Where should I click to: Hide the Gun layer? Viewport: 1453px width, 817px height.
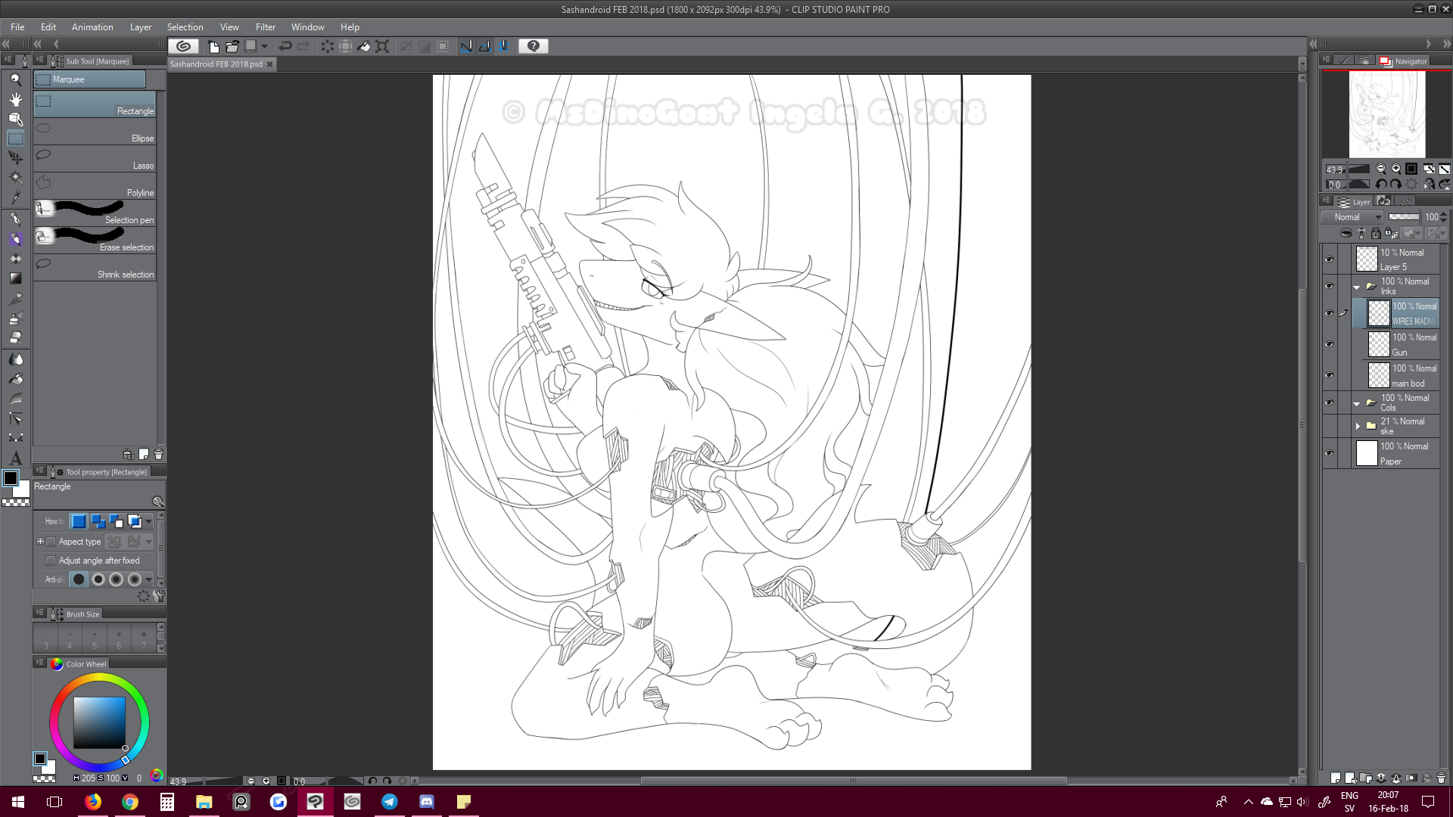(1329, 344)
